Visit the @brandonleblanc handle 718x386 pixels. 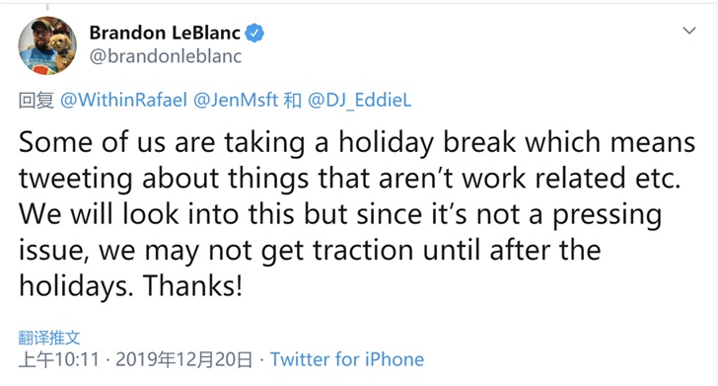166,56
